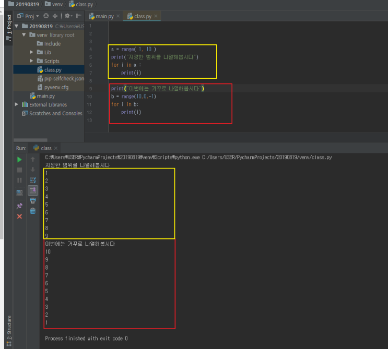This screenshot has height=349, width=388.
Task: Click the console line '지정한 범위를 나열해봅시다'
Action: [77, 165]
